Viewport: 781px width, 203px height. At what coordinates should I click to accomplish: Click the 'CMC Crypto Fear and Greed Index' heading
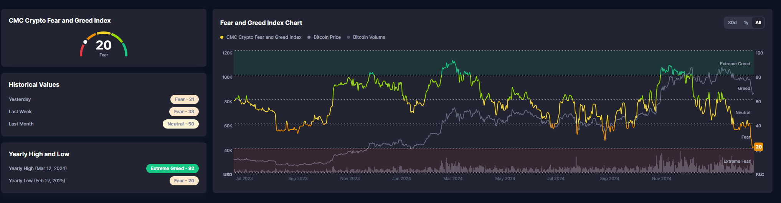[x=59, y=21]
